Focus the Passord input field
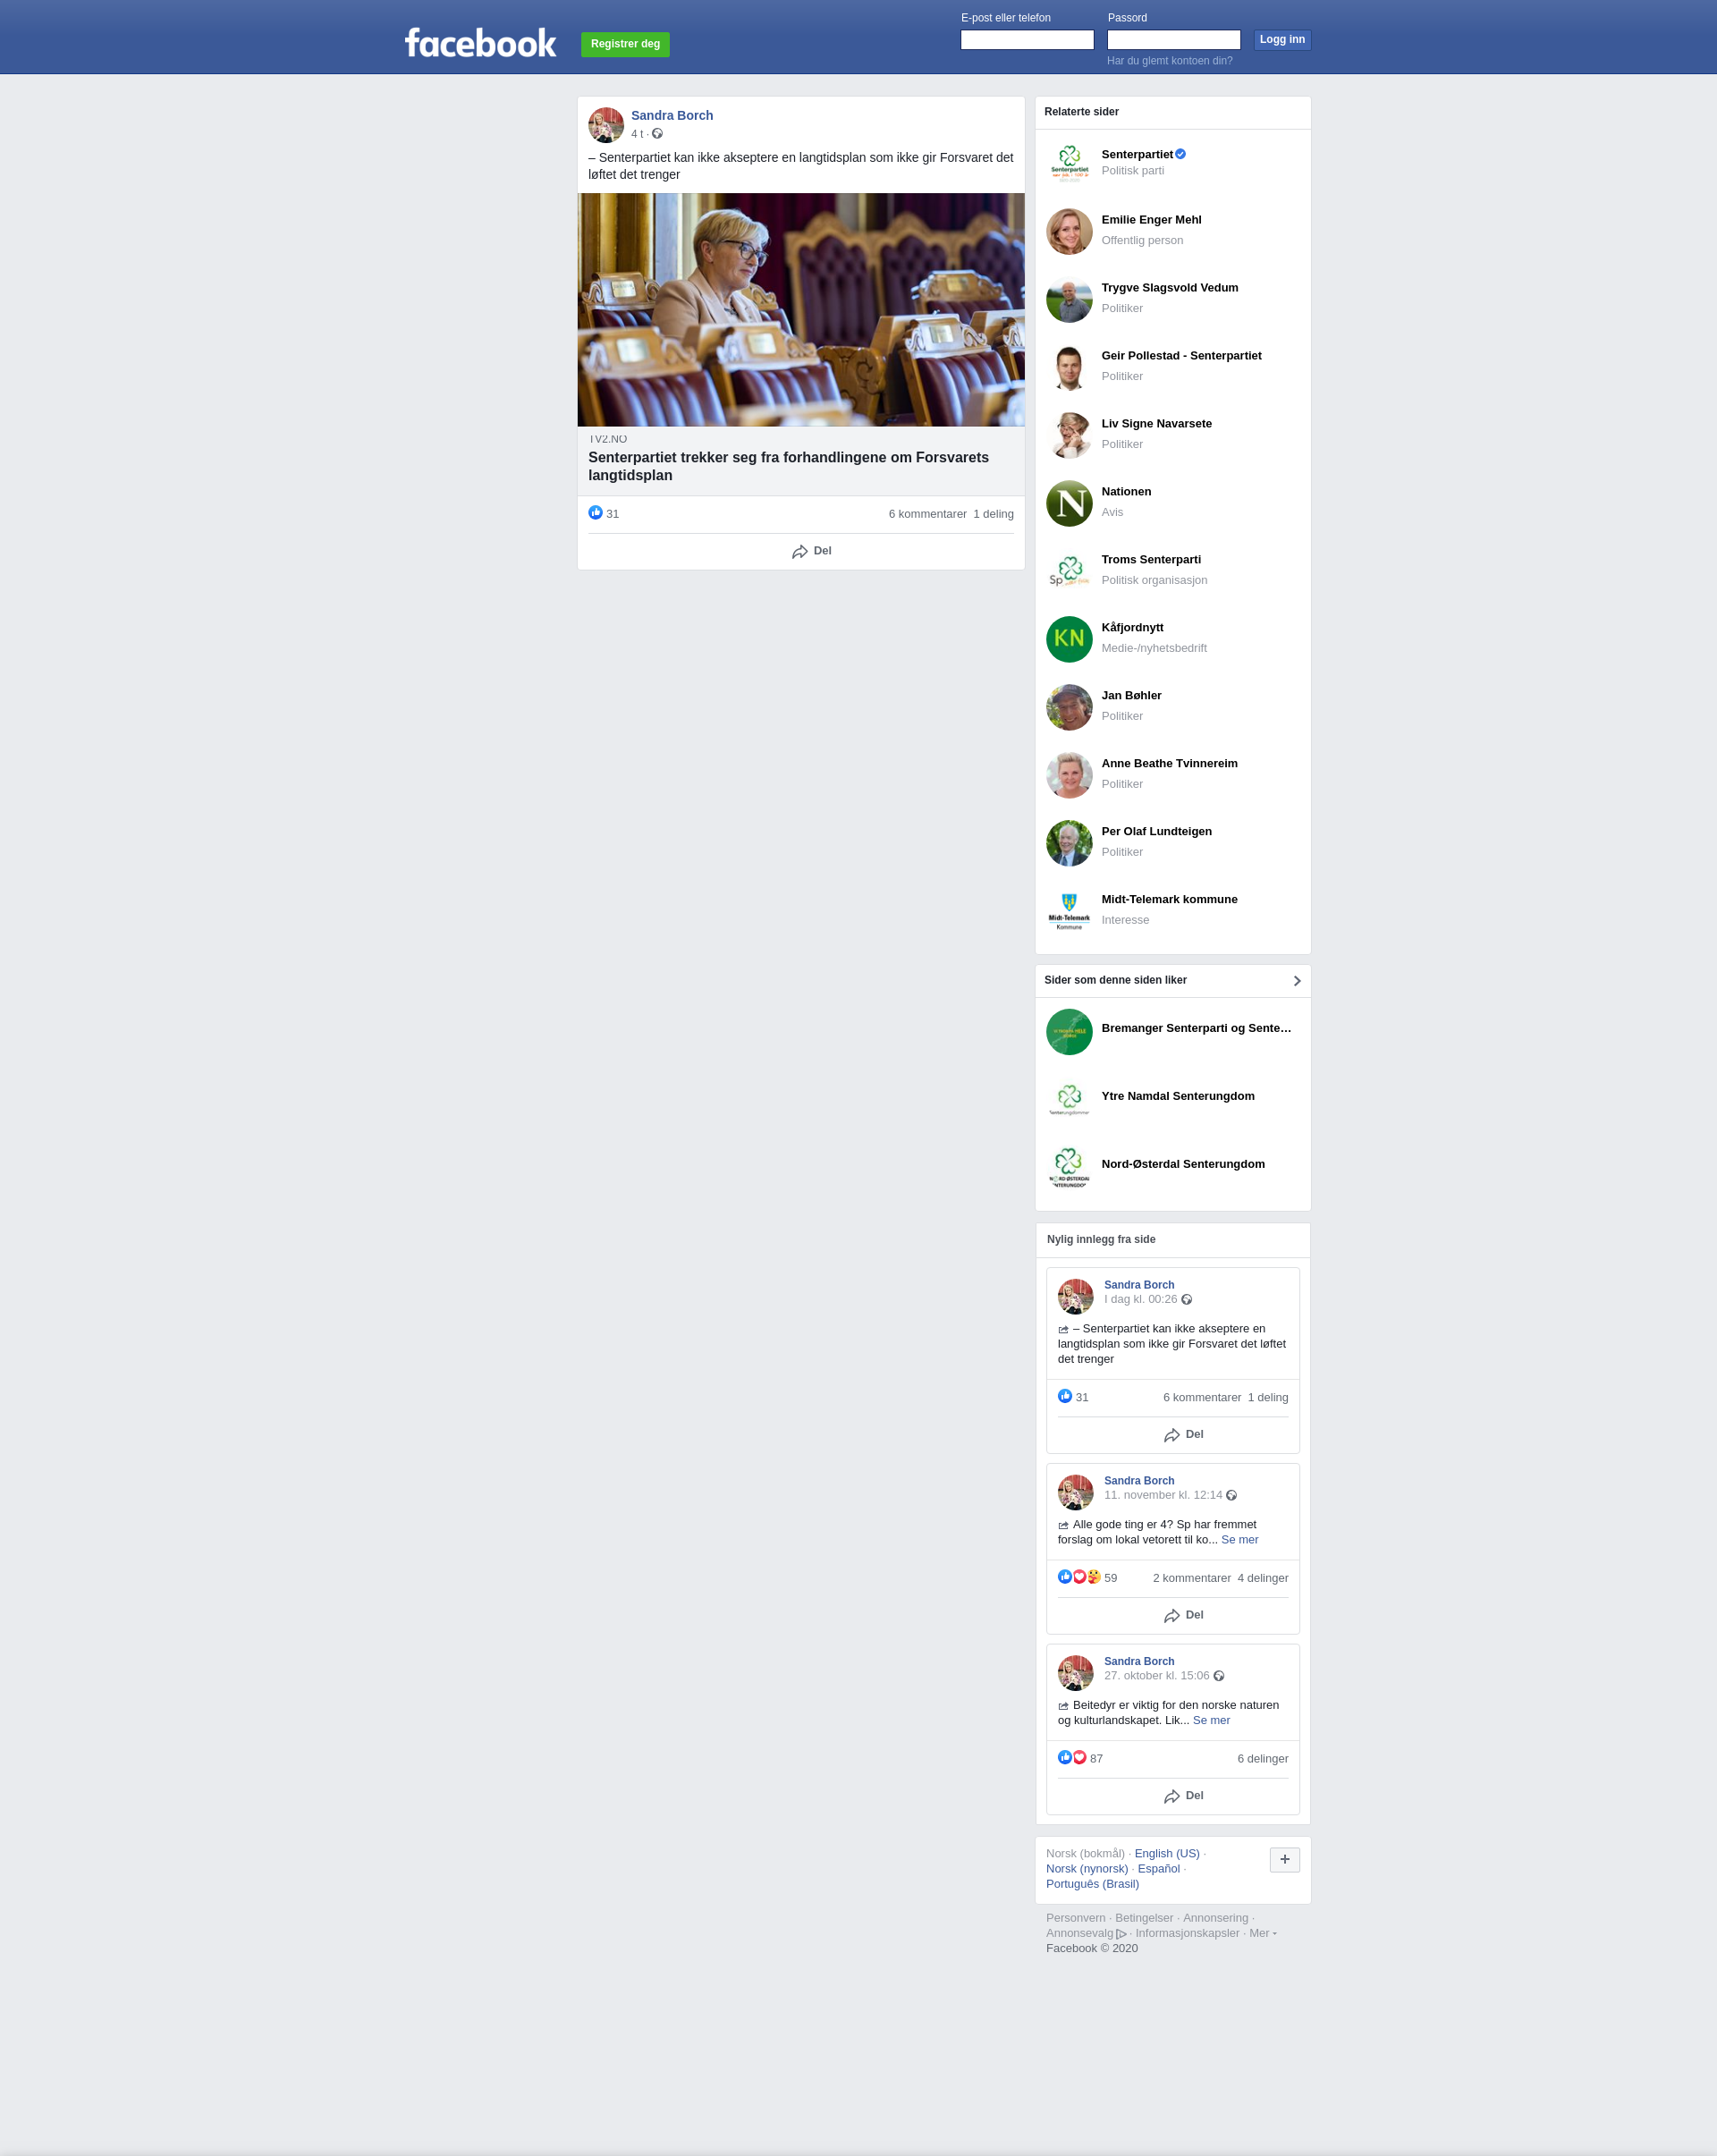The height and width of the screenshot is (2156, 1717). 1173,40
